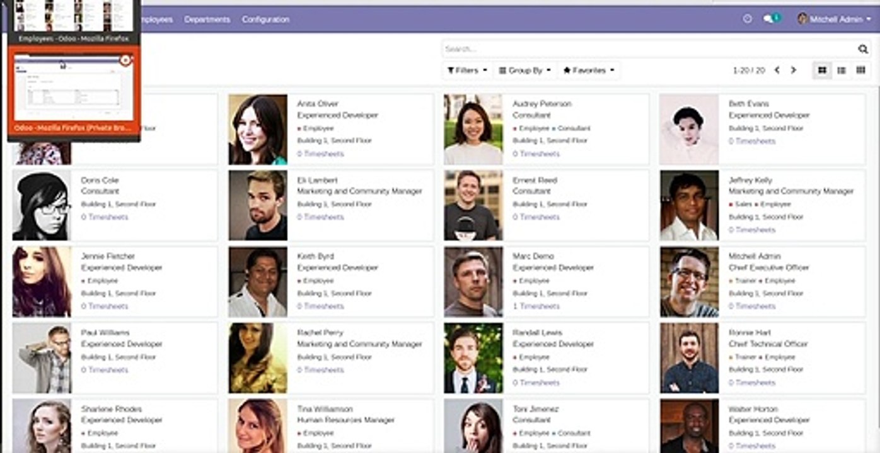The height and width of the screenshot is (453, 880).
Task: Click Chief Technical Officer job title
Action: pos(768,344)
